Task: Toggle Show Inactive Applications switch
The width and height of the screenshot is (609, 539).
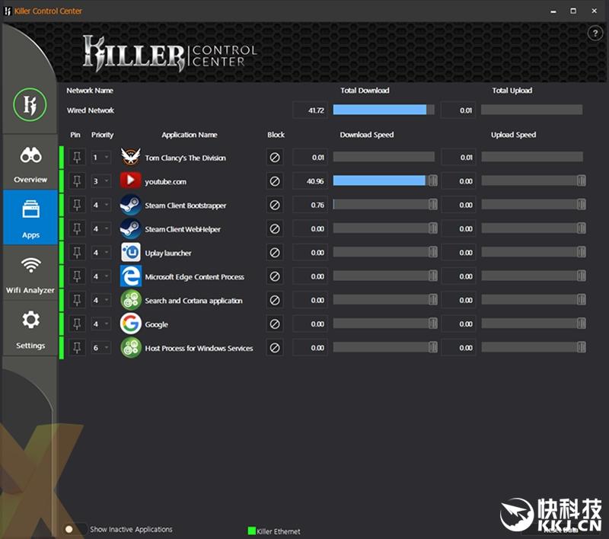Action: pos(75,529)
